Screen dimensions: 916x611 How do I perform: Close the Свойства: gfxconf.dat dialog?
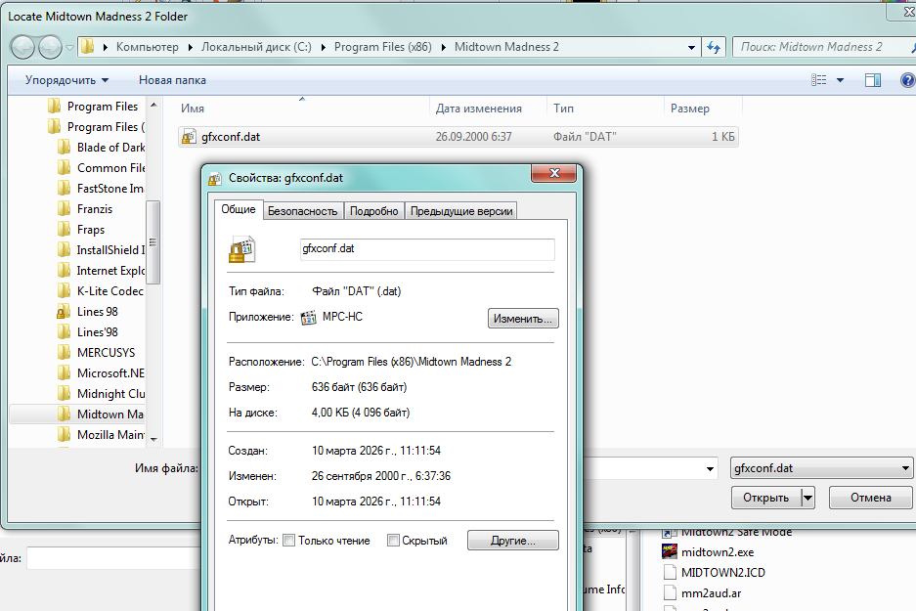coord(554,173)
